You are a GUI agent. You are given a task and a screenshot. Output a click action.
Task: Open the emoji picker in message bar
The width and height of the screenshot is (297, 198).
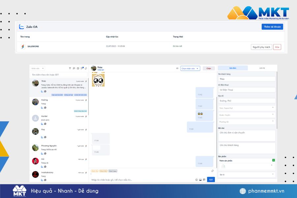(196, 180)
